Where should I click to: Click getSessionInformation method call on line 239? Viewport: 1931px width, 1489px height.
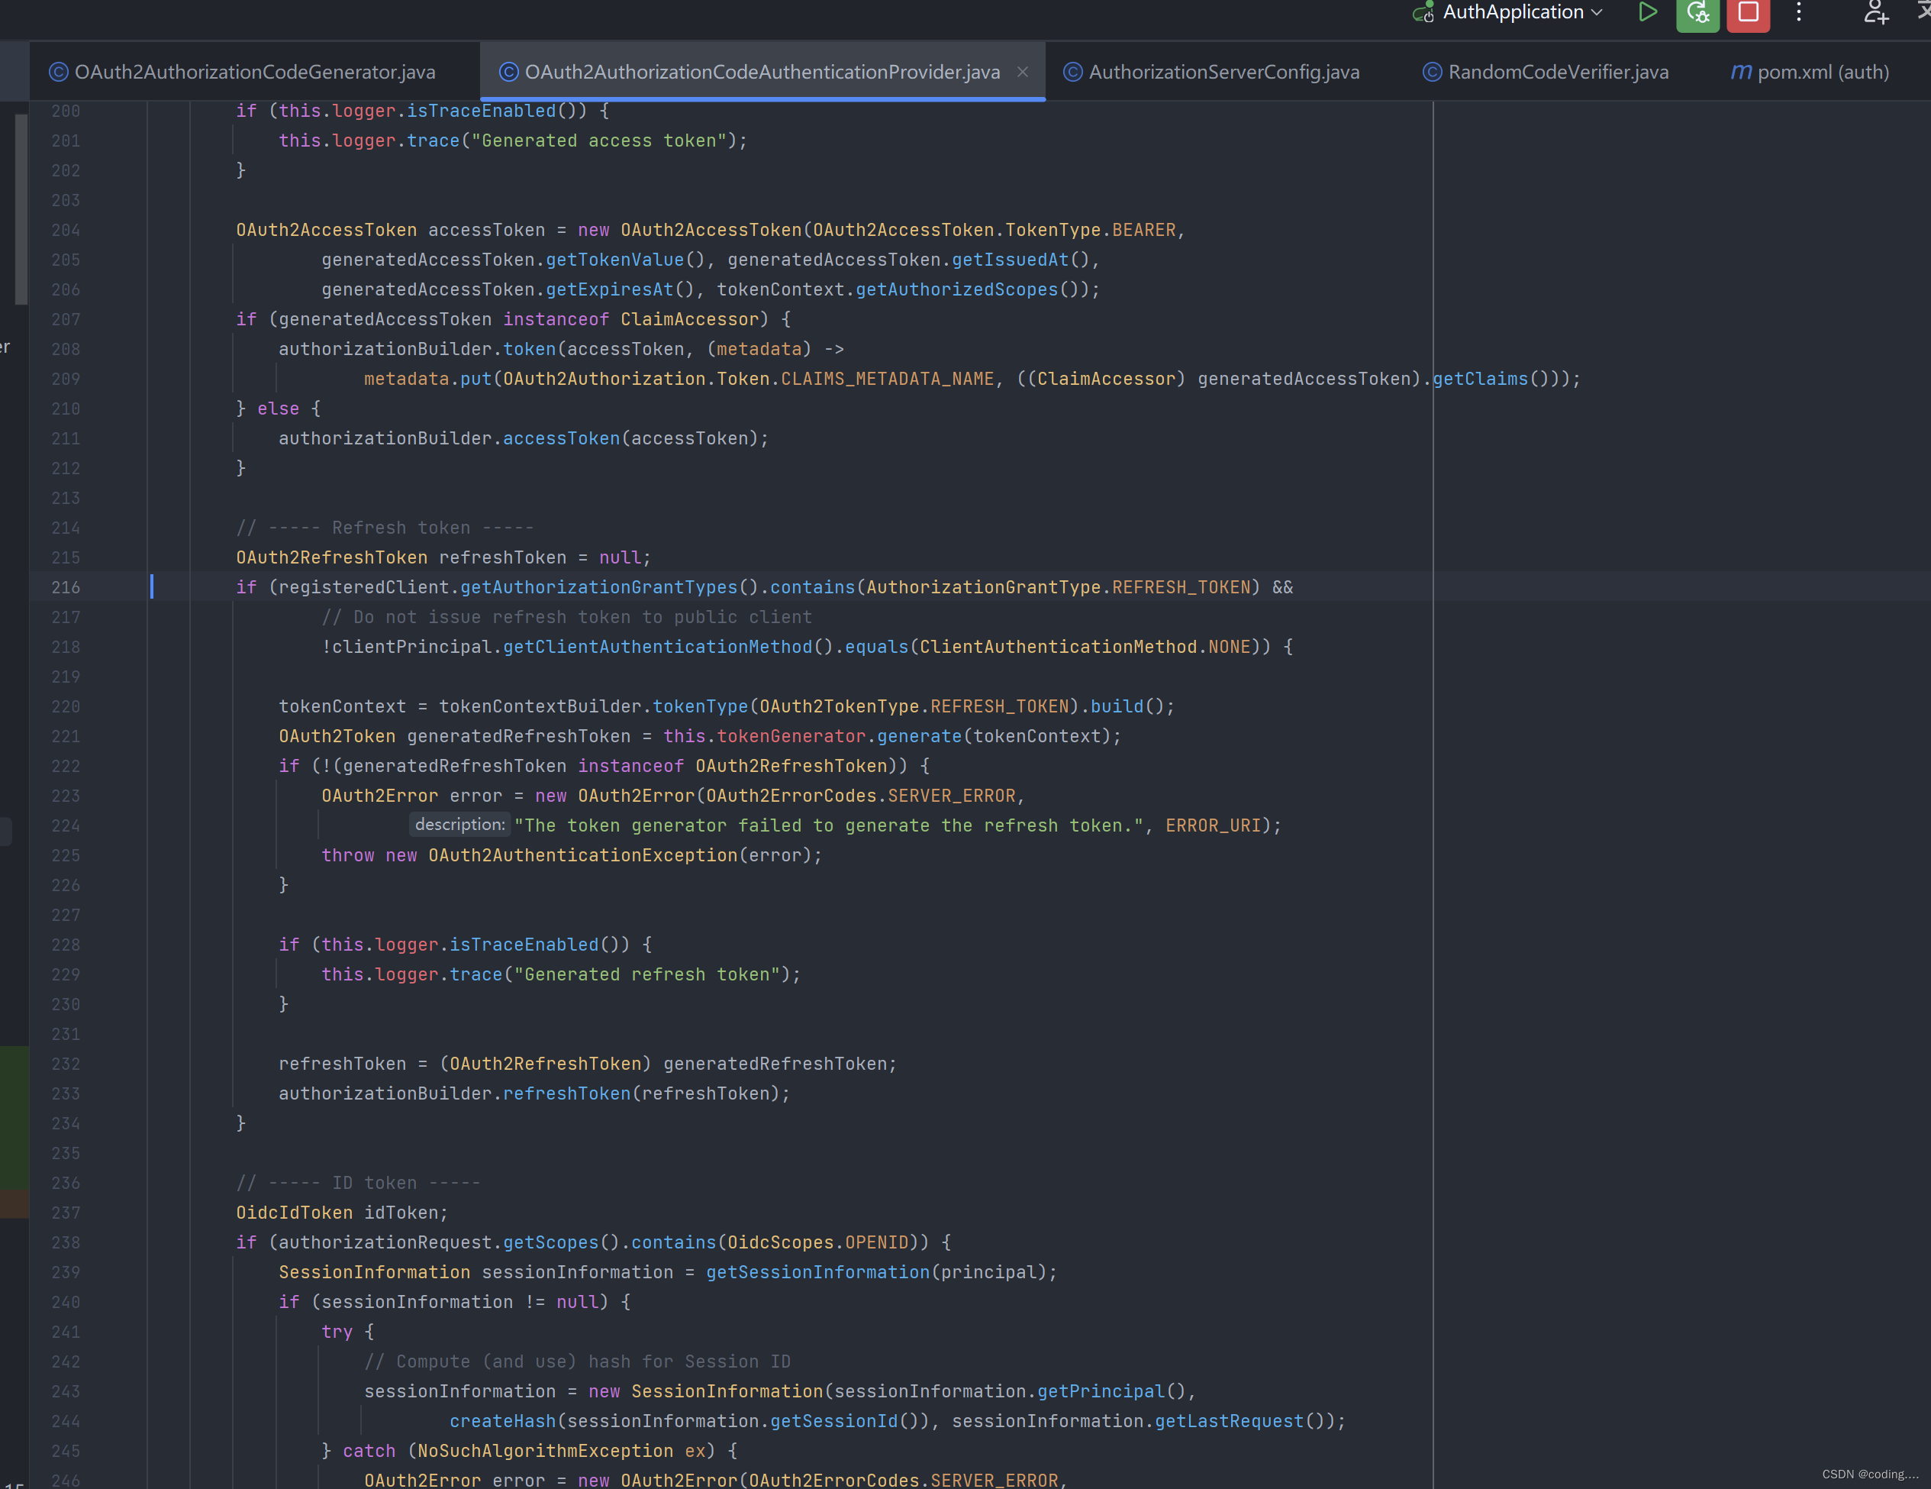pyautogui.click(x=818, y=1272)
